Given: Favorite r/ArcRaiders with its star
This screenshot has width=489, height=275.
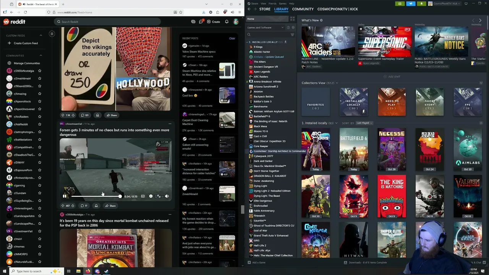Looking at the screenshot, I should (x=39, y=116).
